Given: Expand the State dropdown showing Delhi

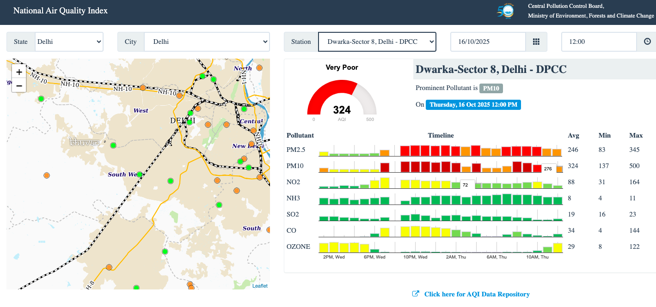Looking at the screenshot, I should pos(69,42).
